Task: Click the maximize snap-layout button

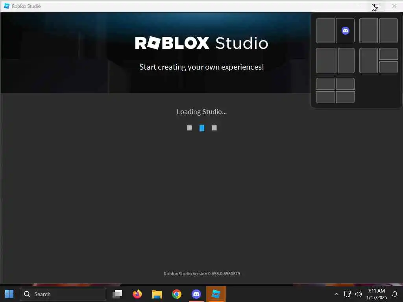Action: coord(375,6)
